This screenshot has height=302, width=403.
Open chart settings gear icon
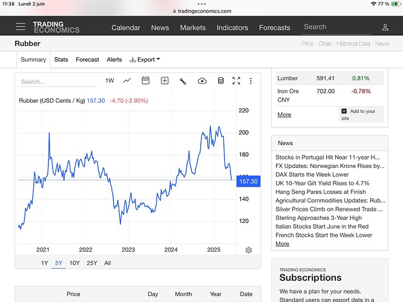point(249,250)
